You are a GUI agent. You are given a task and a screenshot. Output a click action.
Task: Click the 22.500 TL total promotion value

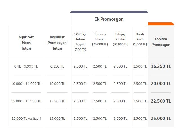click(161, 101)
